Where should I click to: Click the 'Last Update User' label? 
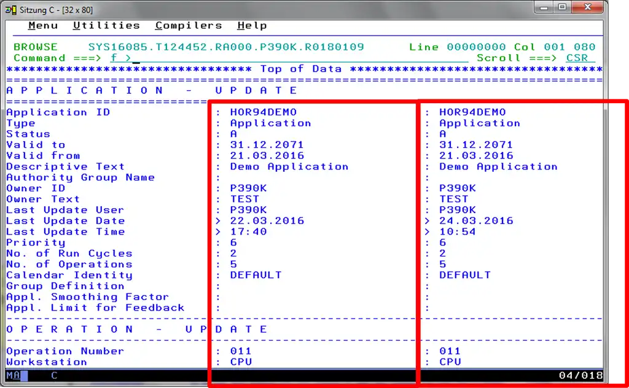point(65,209)
